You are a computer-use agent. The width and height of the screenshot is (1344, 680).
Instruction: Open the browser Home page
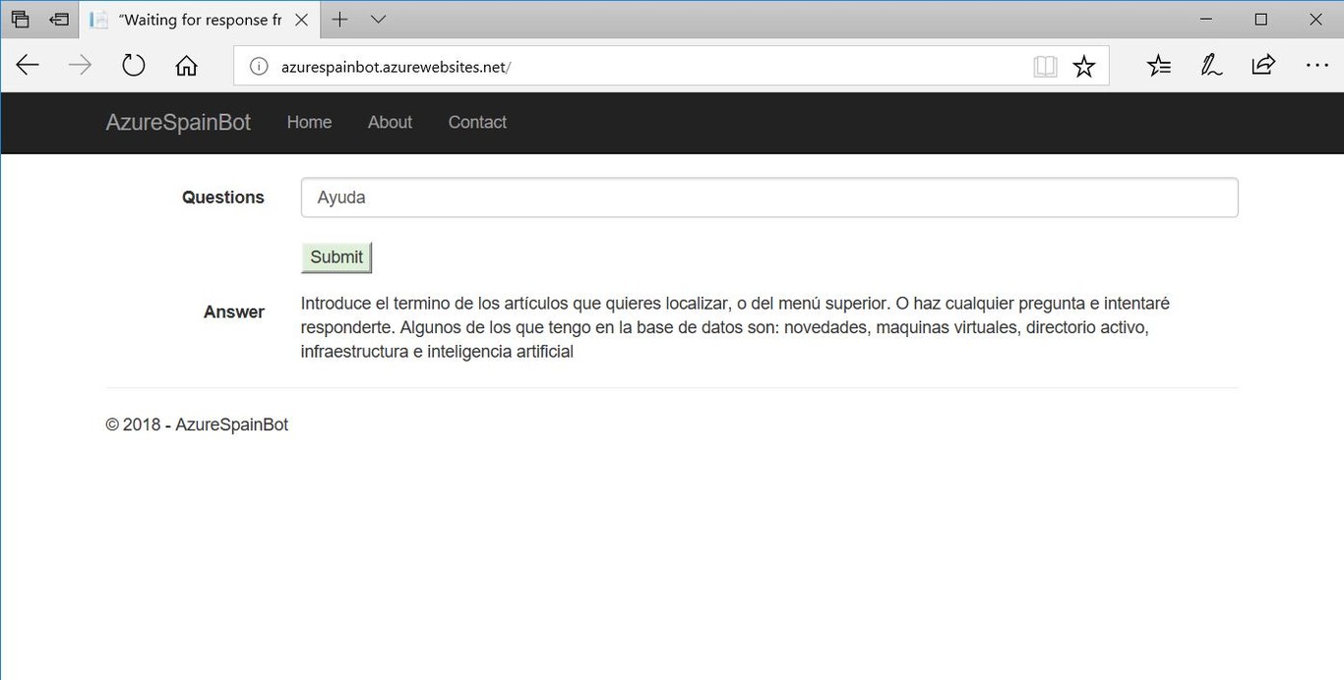[x=186, y=65]
